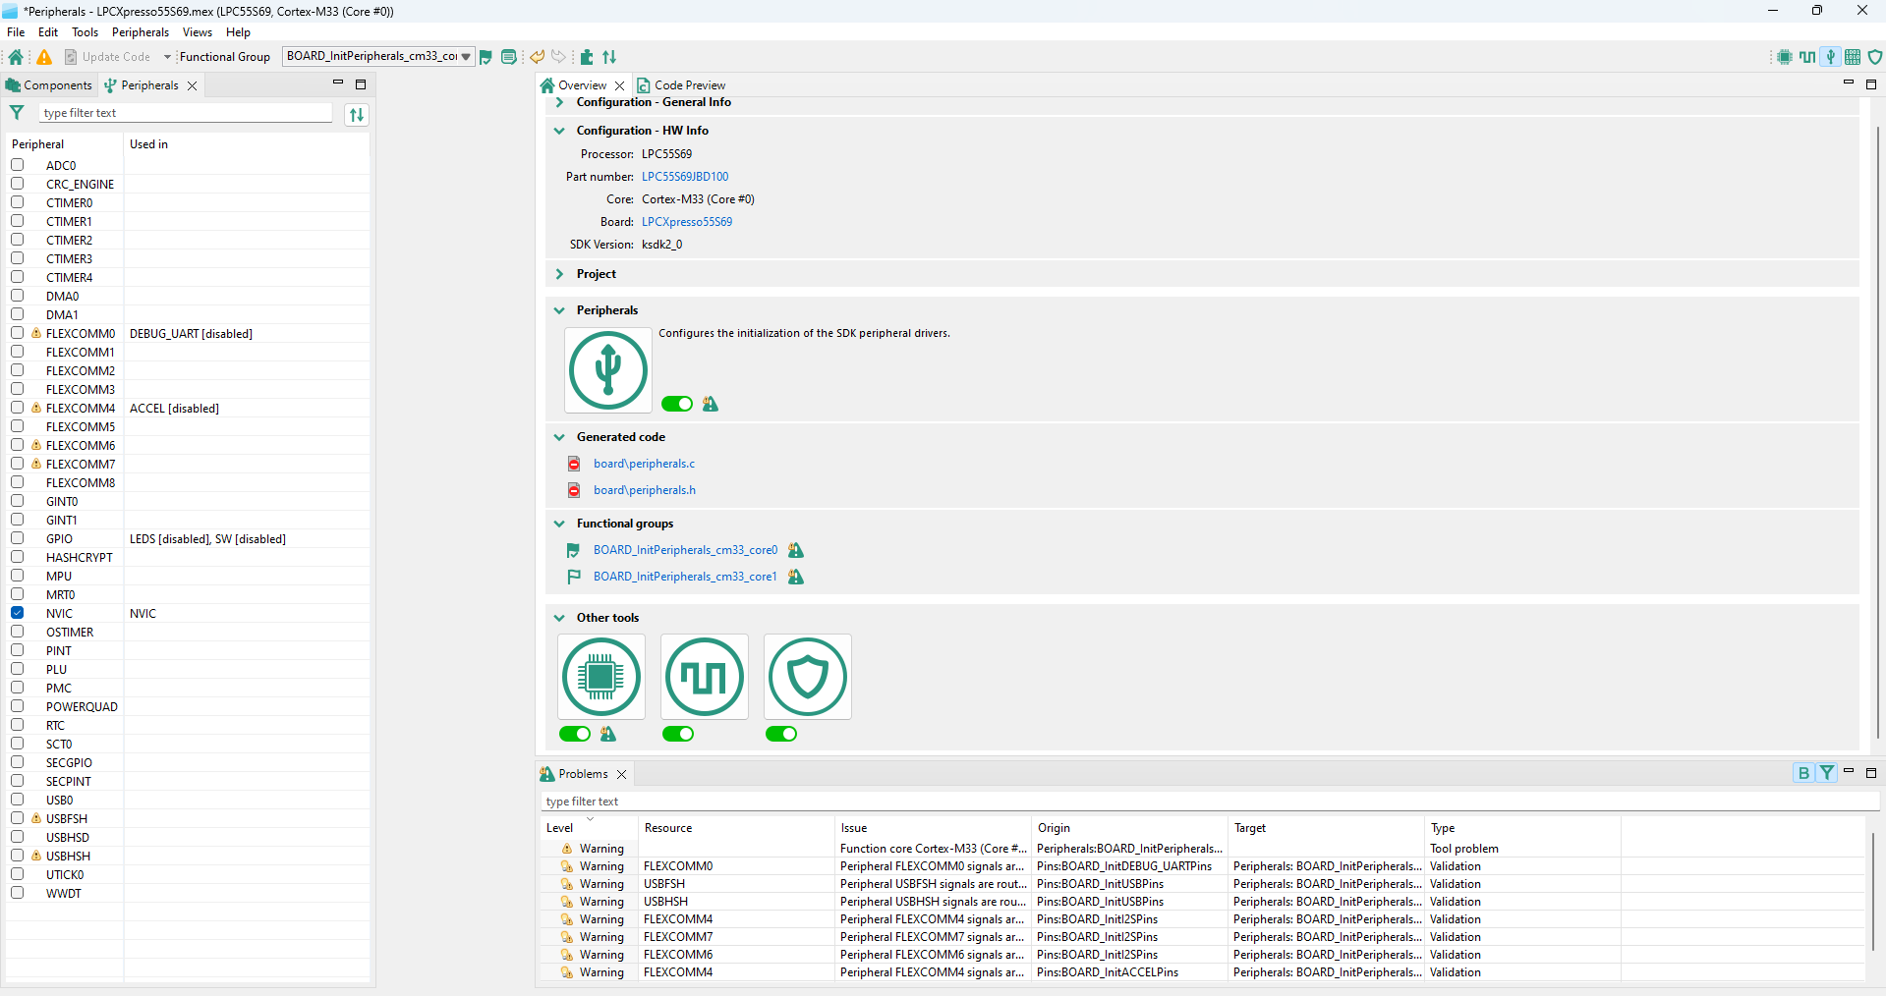Viewport: 1886px width, 996px height.
Task: Open the Clocks tool large waveform icon
Action: pyautogui.click(x=705, y=677)
